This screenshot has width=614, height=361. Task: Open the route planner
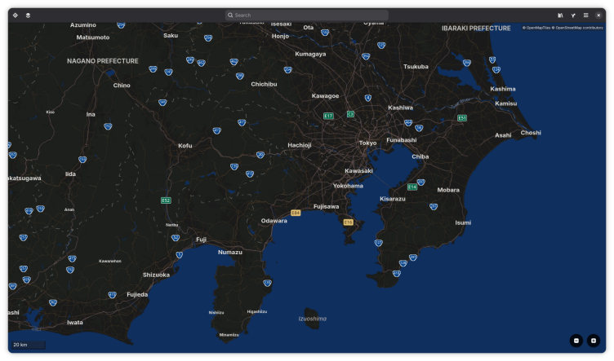click(x=572, y=15)
